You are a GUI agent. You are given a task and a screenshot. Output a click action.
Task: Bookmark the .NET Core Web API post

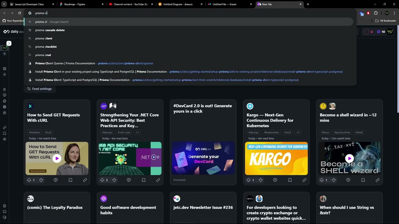pos(143,180)
